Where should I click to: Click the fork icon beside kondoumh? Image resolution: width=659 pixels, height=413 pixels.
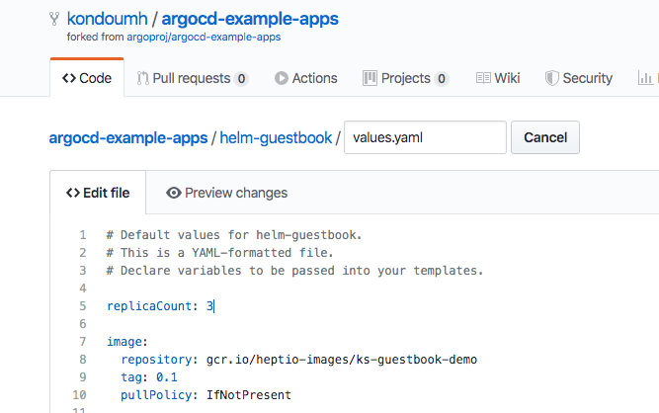[54, 19]
